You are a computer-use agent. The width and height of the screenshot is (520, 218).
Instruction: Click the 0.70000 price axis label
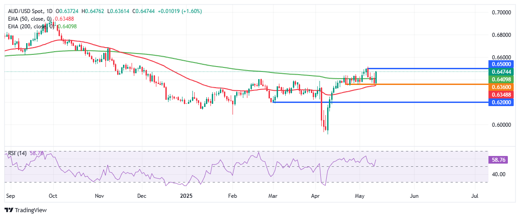click(501, 12)
